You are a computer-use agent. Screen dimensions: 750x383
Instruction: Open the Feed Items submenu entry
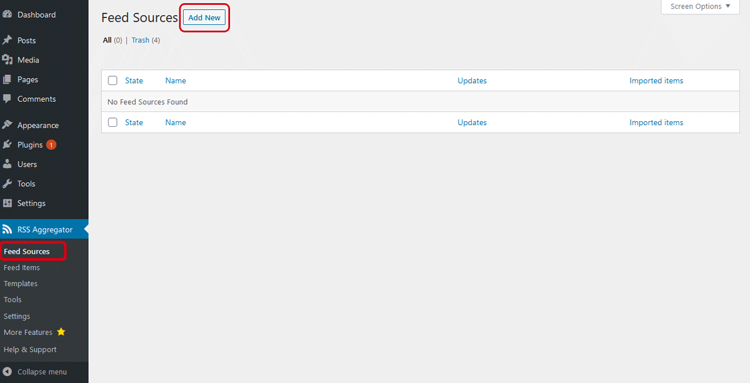(x=22, y=267)
